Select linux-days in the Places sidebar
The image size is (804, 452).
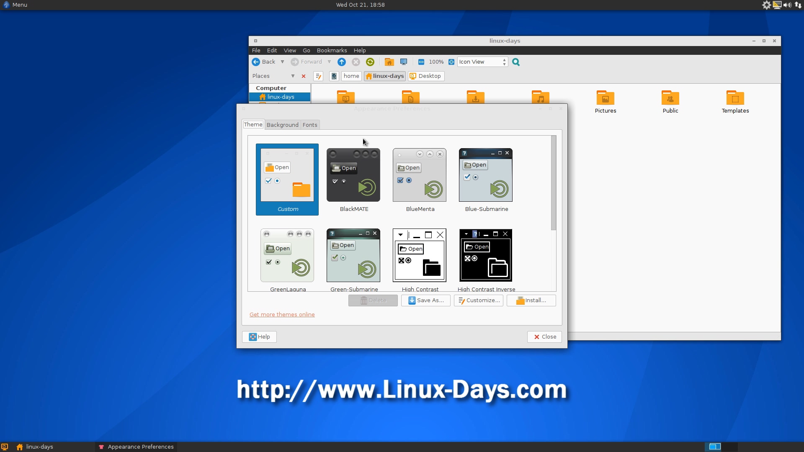[280, 97]
